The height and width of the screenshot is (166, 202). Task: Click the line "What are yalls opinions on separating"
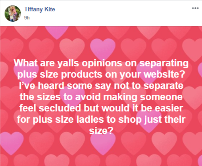tap(101, 63)
